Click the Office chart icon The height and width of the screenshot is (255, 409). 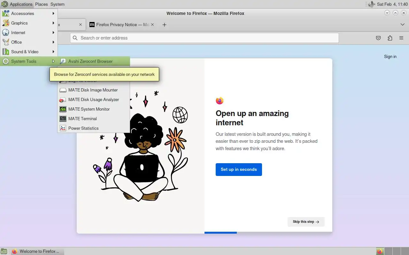[x=5, y=42]
